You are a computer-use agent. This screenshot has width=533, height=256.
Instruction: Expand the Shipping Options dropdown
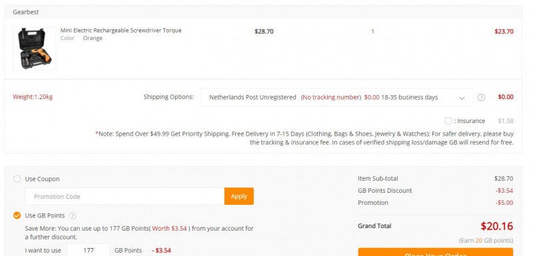(x=336, y=97)
